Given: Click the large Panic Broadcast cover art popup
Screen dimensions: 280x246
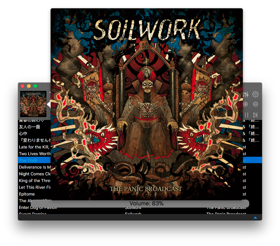Looking at the screenshot, I should 147,104.
